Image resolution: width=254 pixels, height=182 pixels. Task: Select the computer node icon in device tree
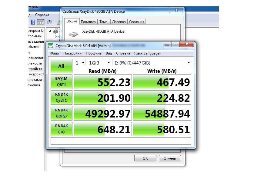(x=55, y=31)
